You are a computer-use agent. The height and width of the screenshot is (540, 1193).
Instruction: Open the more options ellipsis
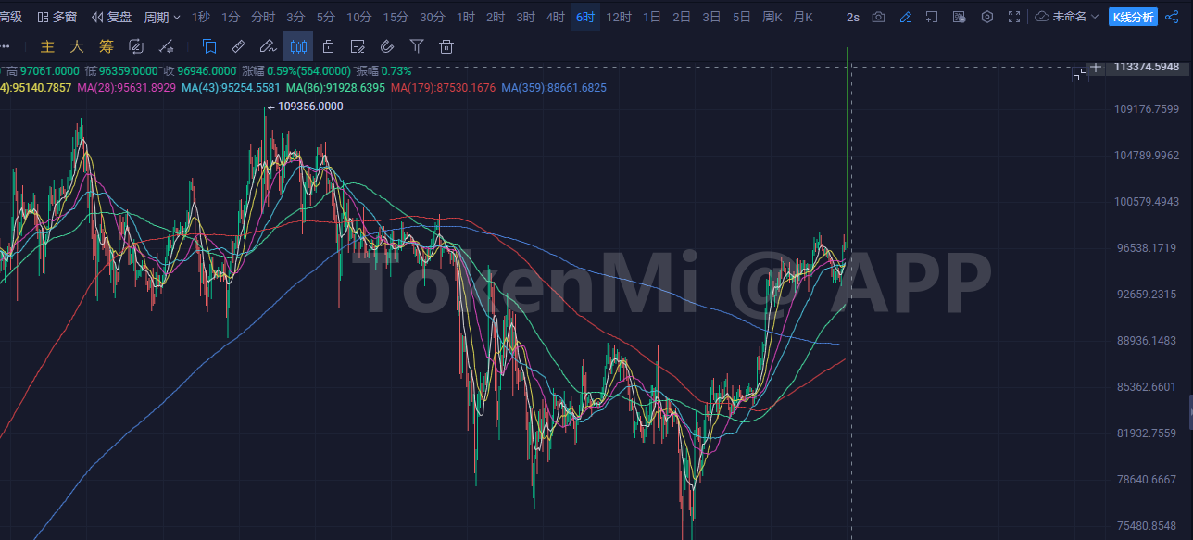[6, 46]
